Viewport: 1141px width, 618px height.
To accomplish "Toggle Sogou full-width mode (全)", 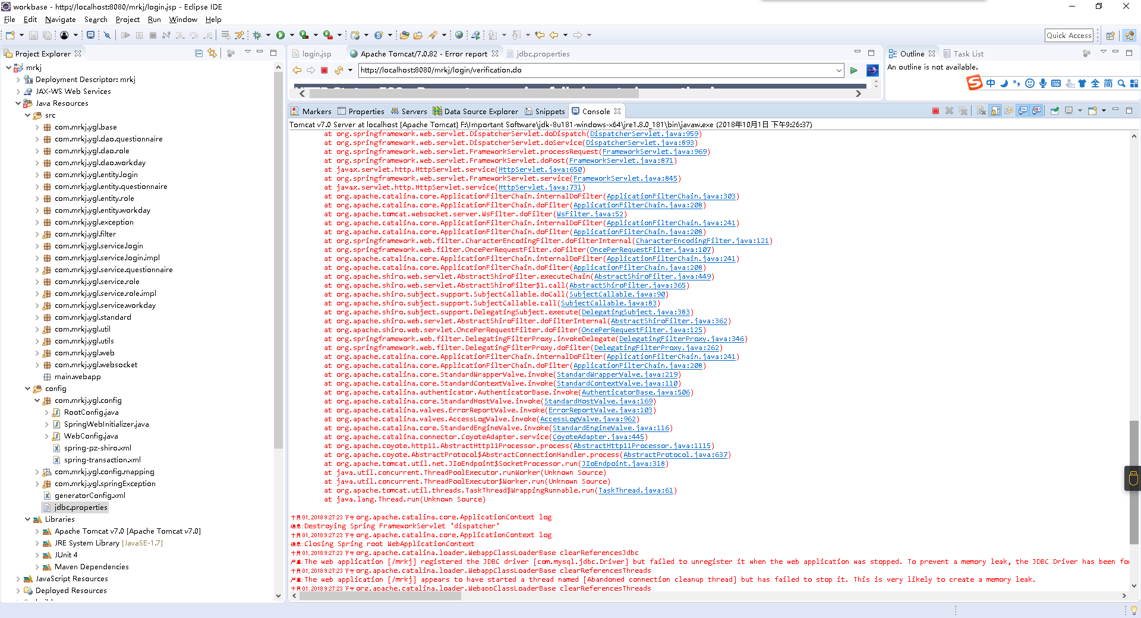I will tap(1095, 83).
